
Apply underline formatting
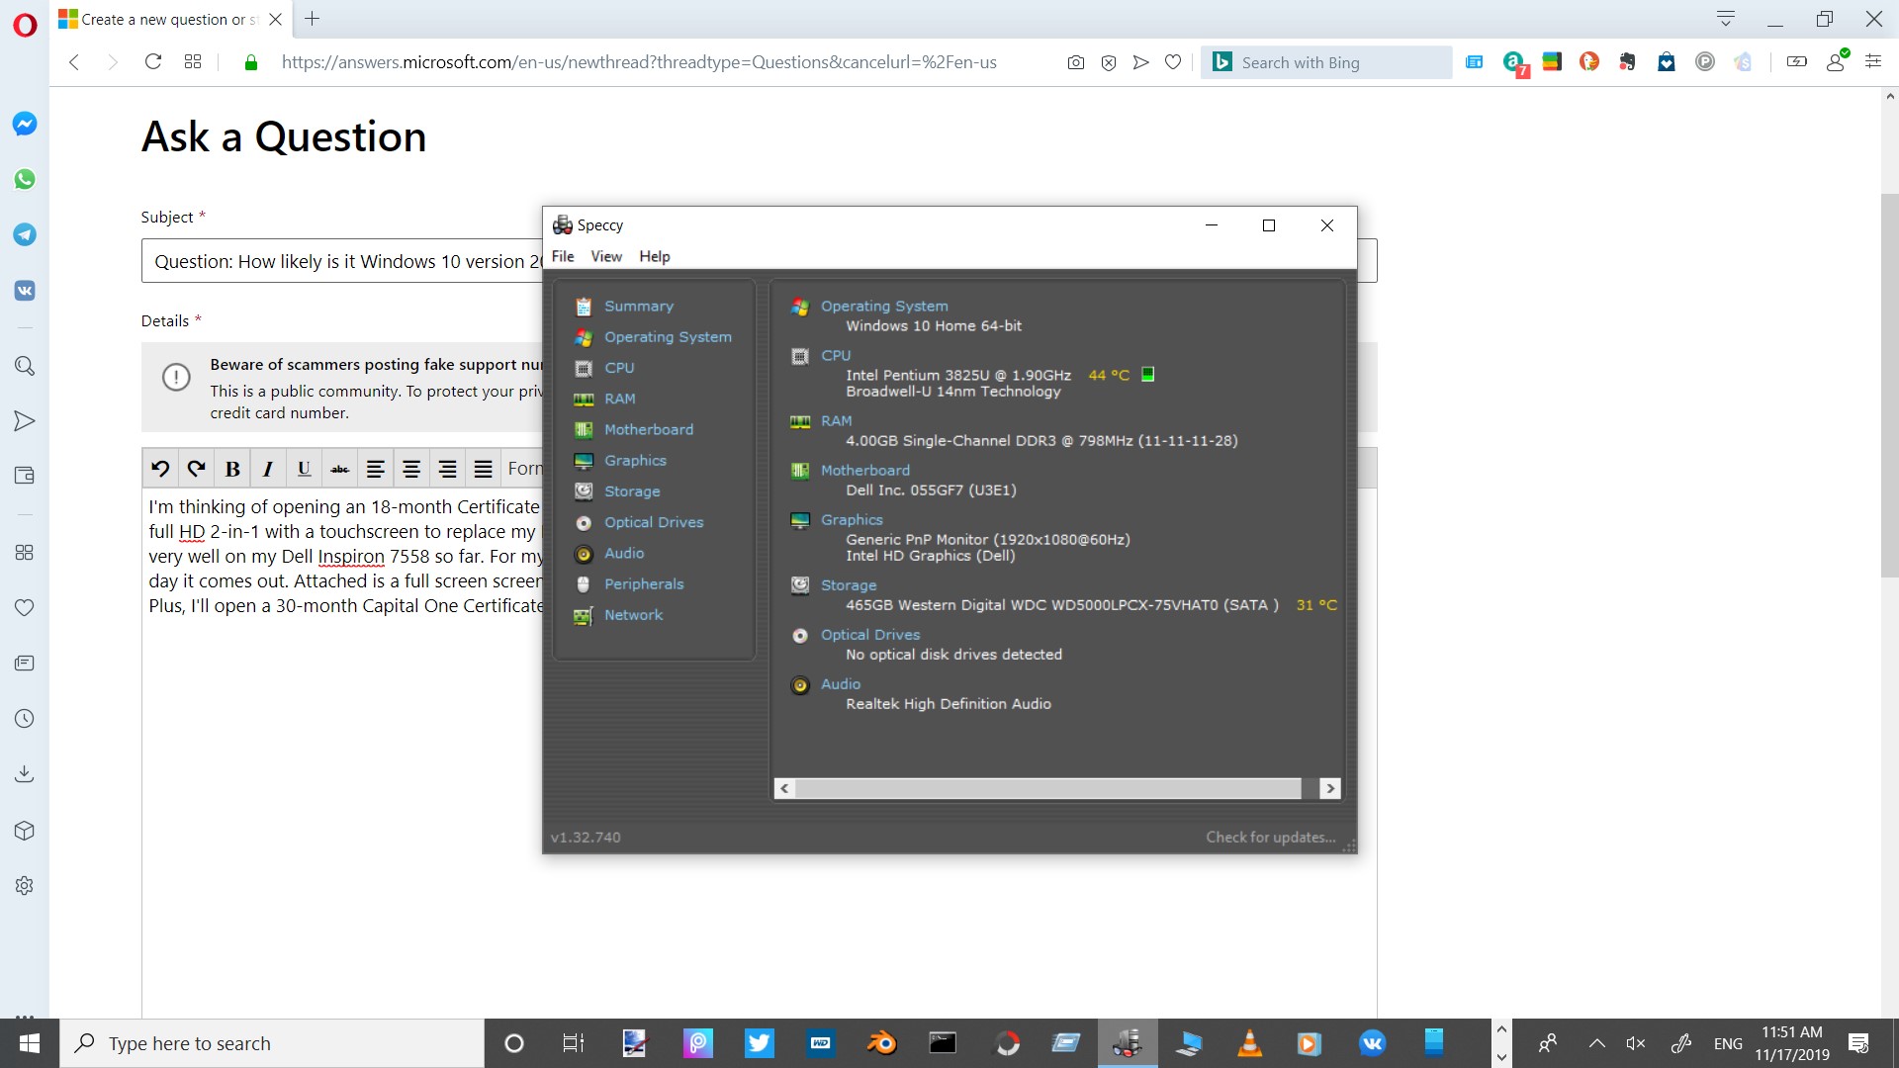(x=304, y=468)
